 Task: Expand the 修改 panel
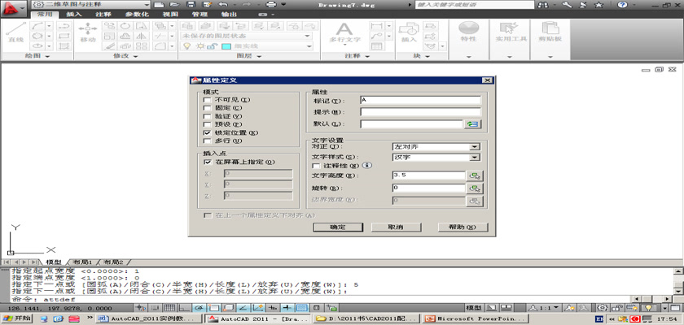pyautogui.click(x=126, y=56)
